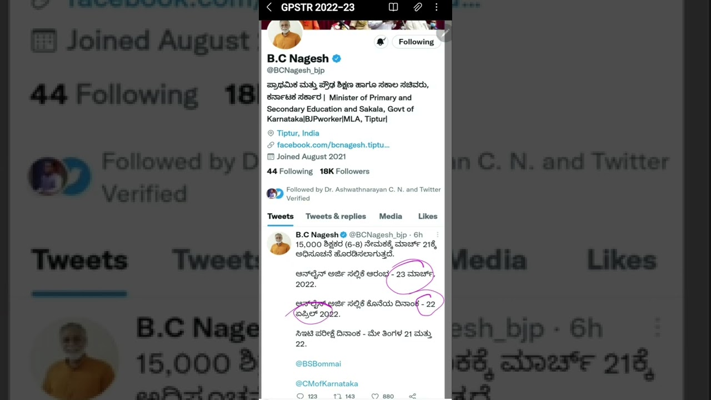Viewport: 711px width, 400px height.
Task: Switch to Tweets & replies tab
Action: [336, 216]
